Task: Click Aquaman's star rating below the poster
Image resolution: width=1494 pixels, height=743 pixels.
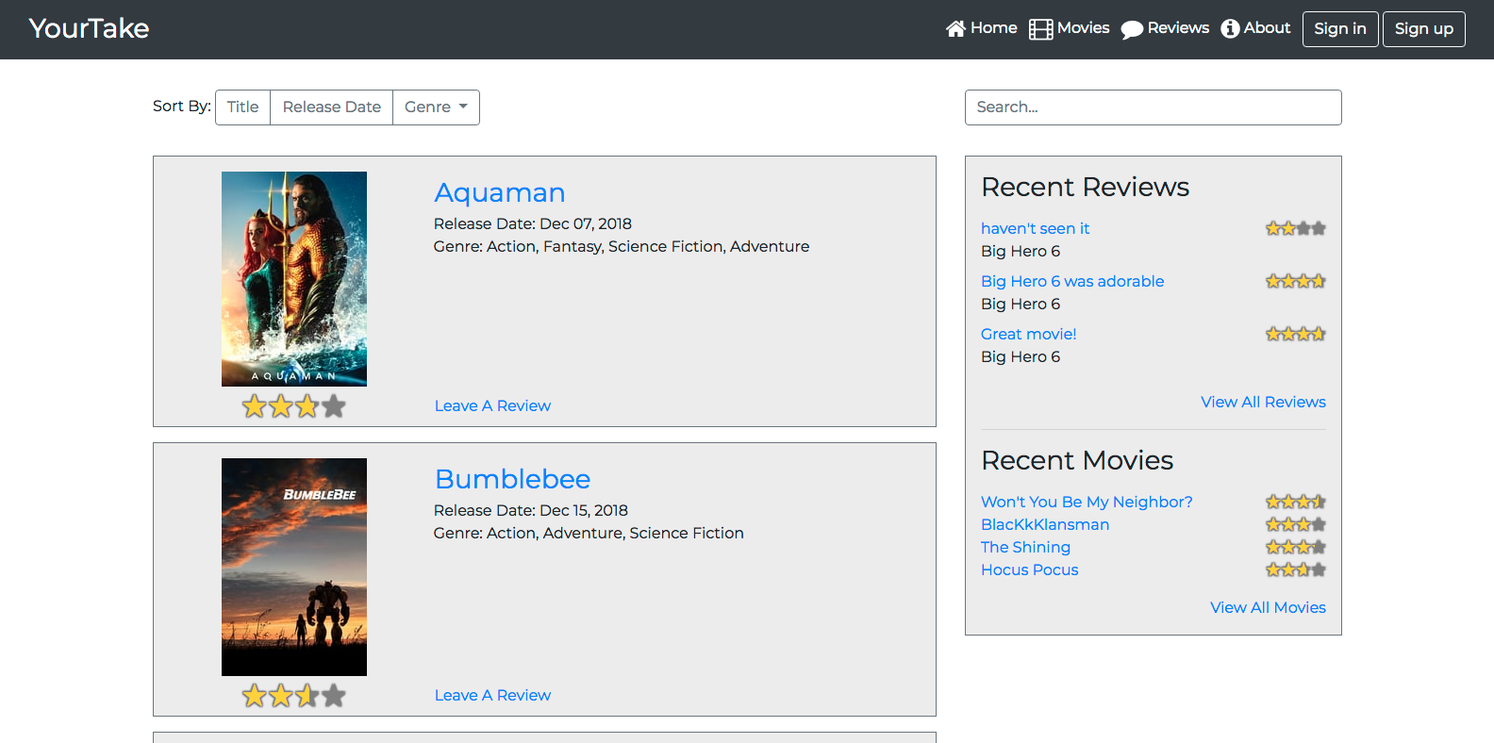Action: point(294,406)
